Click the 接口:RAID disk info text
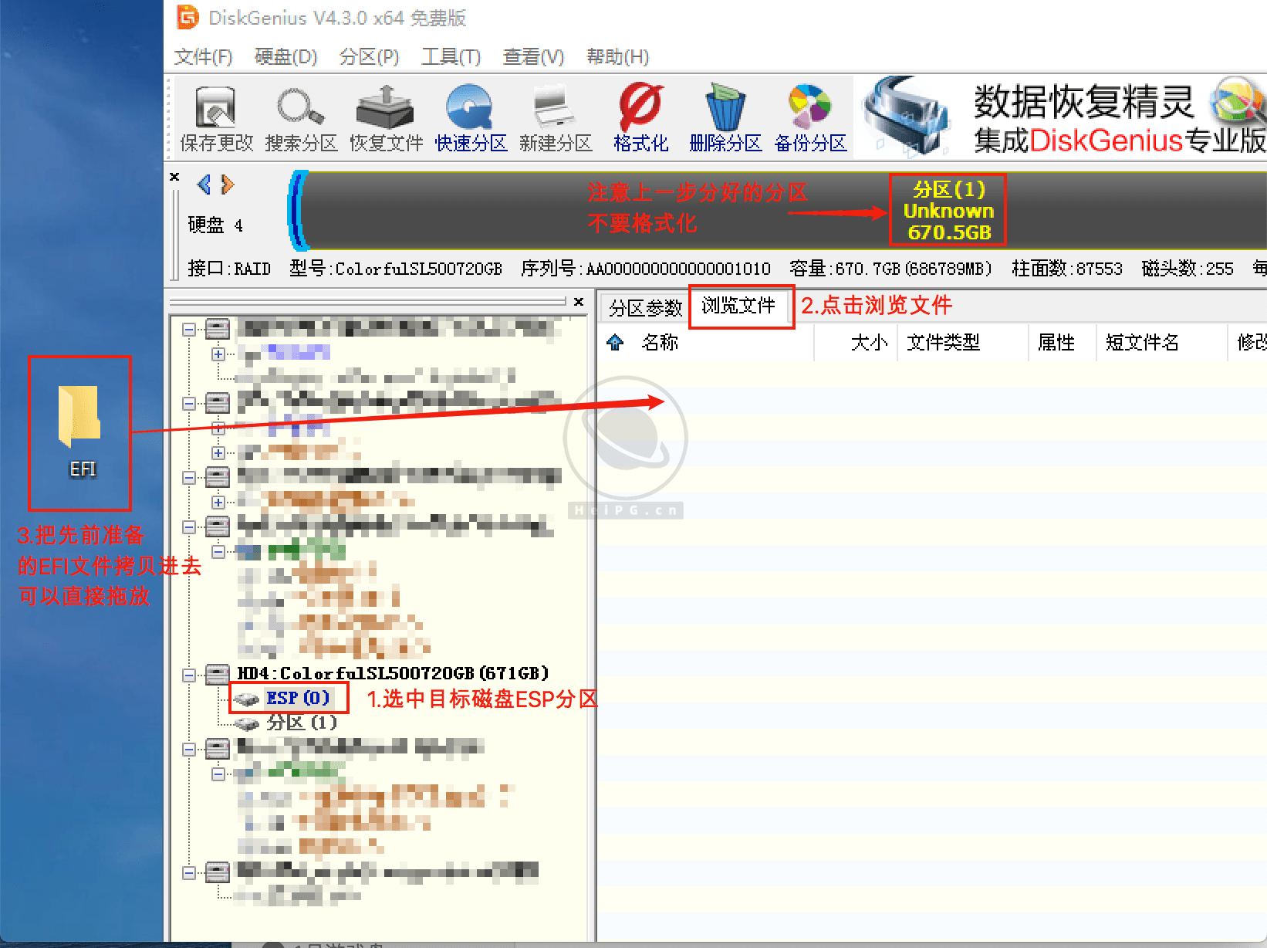This screenshot has width=1267, height=948. click(x=229, y=269)
